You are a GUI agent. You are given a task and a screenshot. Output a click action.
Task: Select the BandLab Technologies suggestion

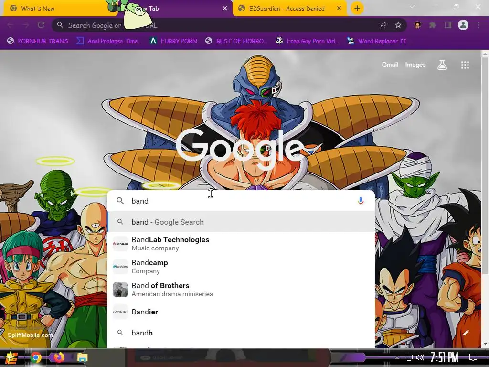pos(241,244)
